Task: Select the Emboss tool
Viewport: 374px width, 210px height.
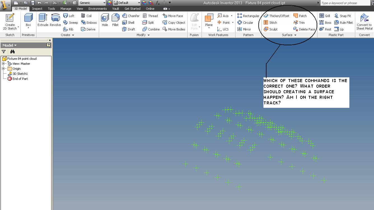Action: pyautogui.click(x=89, y=23)
